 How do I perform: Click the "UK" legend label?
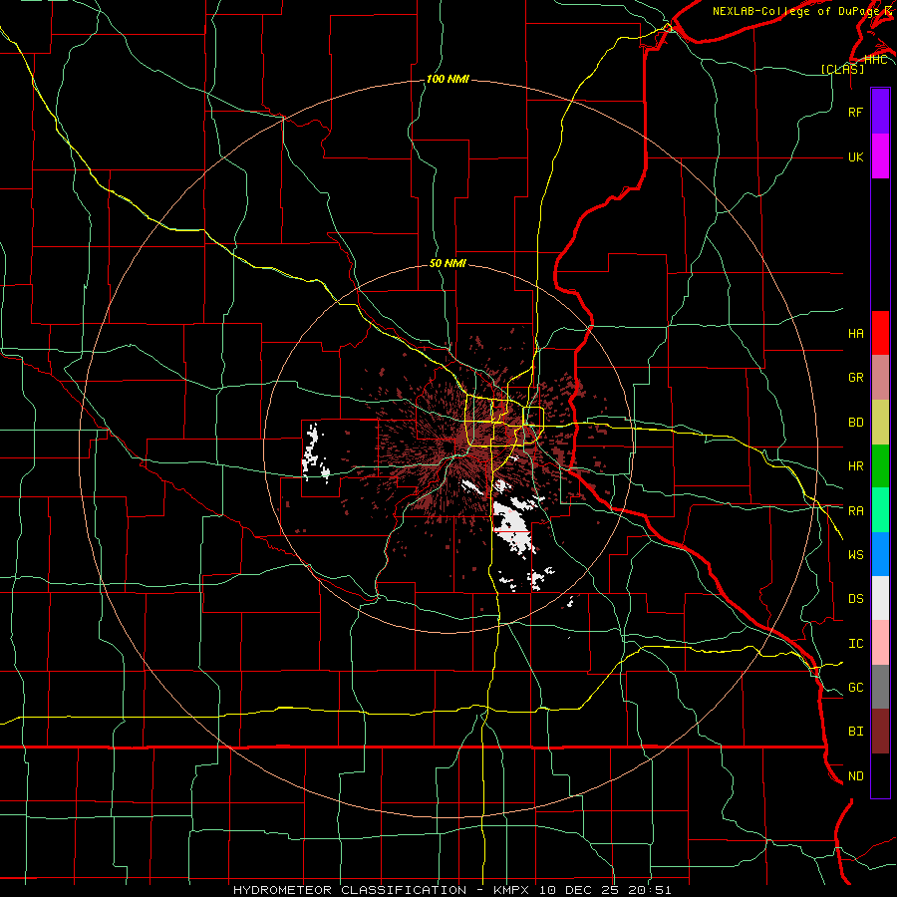(855, 156)
